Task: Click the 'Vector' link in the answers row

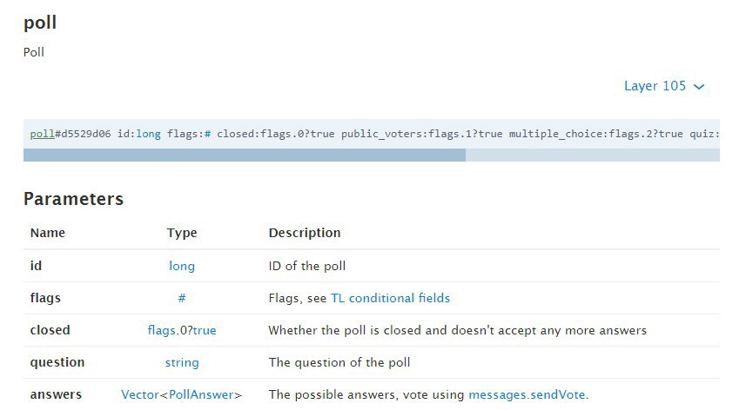Action: tap(140, 394)
